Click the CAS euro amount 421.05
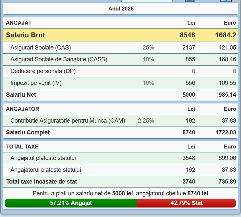 click(227, 48)
